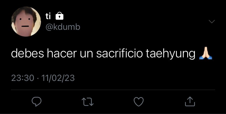Click the dot separator between time and date

[38, 79]
